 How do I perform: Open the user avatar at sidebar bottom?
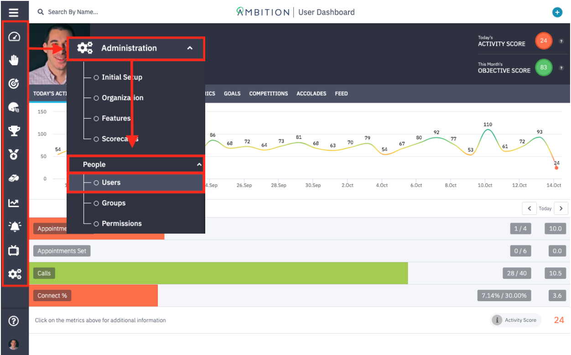14,345
